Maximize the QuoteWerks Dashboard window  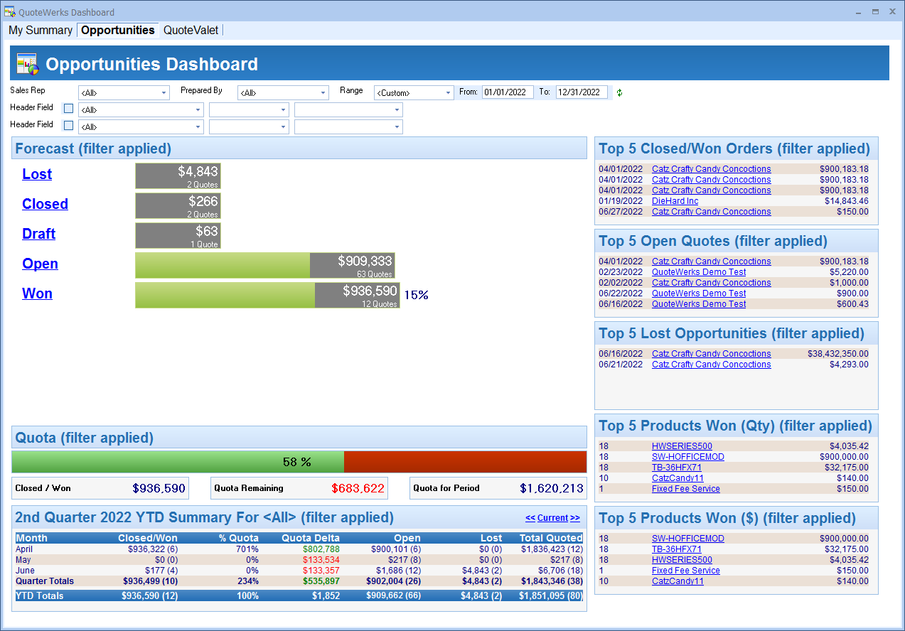point(875,11)
